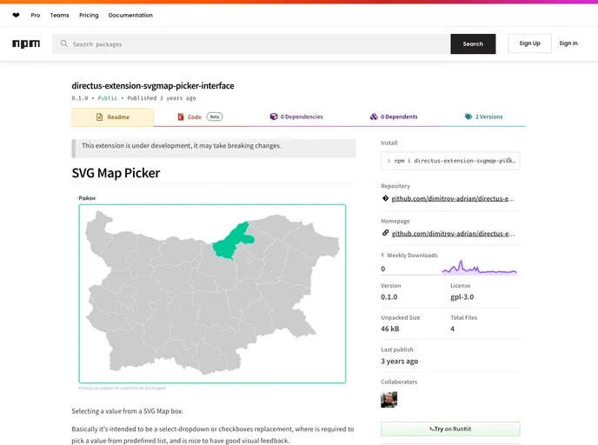Open the 0 Dependencies tab
Screen dimensions: 598x445
point(296,116)
